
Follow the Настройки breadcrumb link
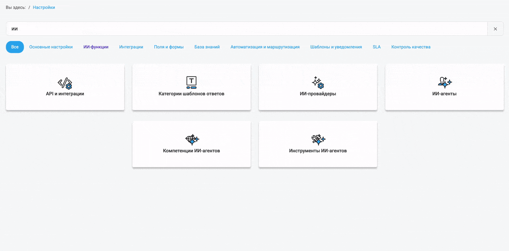(x=44, y=8)
